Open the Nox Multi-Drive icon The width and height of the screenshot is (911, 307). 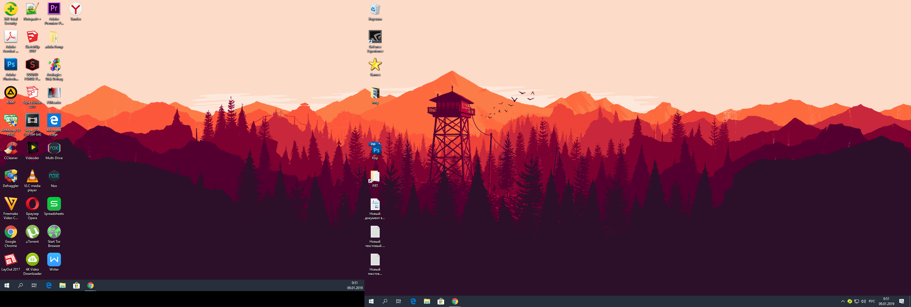pos(54,151)
